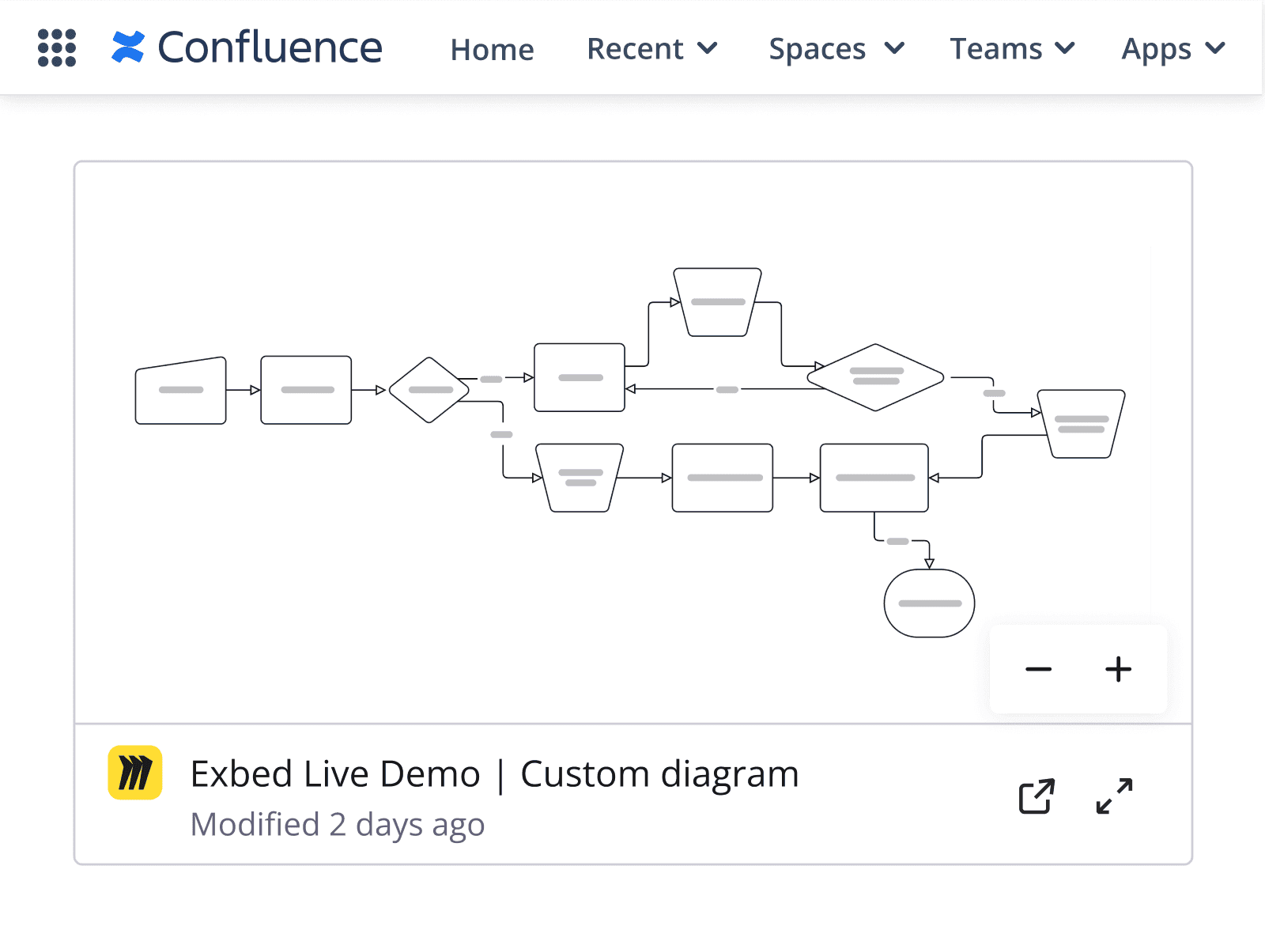Open the Spaces dropdown

pos(836,49)
